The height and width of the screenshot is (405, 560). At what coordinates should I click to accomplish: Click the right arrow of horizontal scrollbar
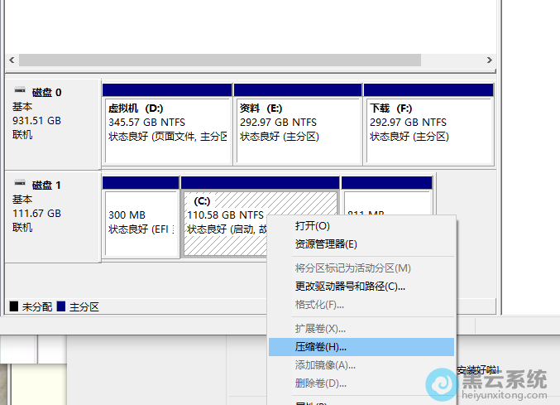point(491,60)
